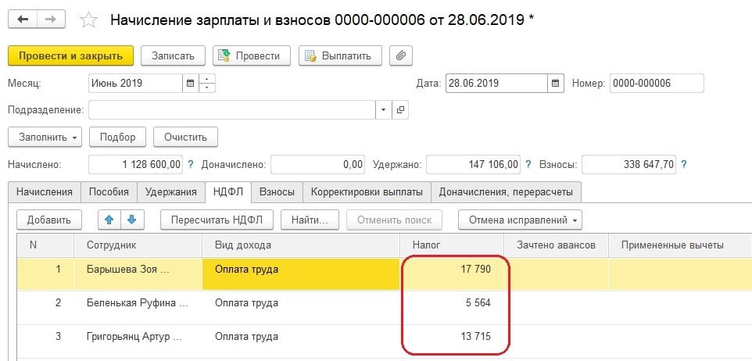Screen dimensions: 752x361
Task: Click the Выплатить button
Action: click(341, 55)
